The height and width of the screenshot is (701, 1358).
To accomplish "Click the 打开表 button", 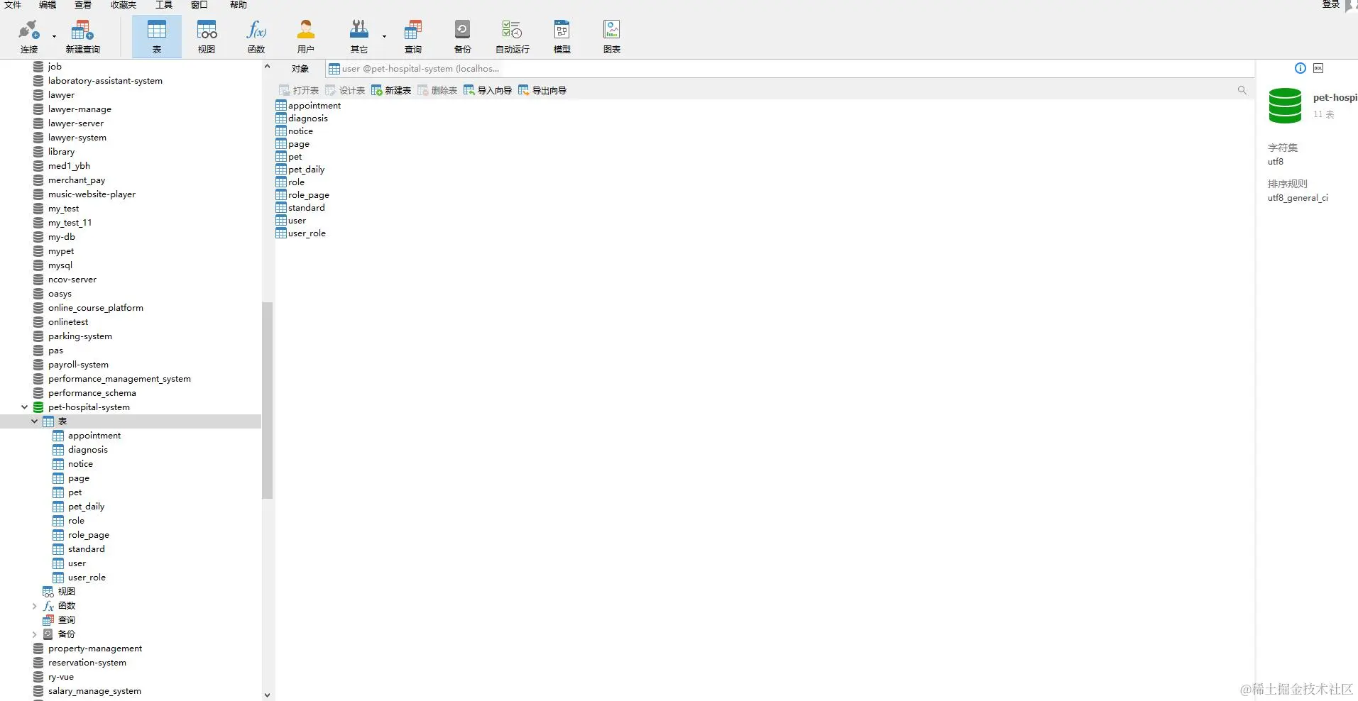I will [x=299, y=90].
